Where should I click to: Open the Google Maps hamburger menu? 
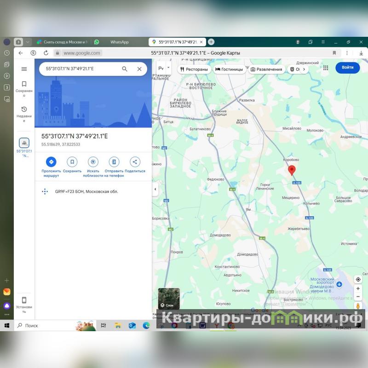click(24, 69)
